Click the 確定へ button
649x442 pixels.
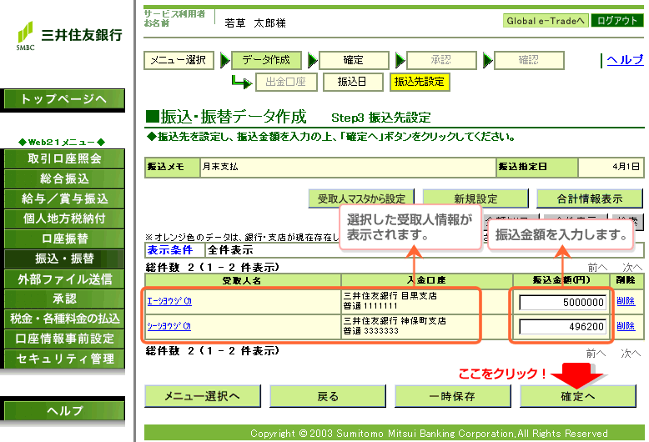578,396
